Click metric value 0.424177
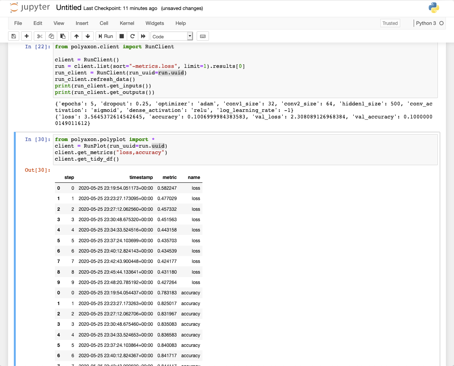The width and height of the screenshot is (454, 366). coord(167,261)
